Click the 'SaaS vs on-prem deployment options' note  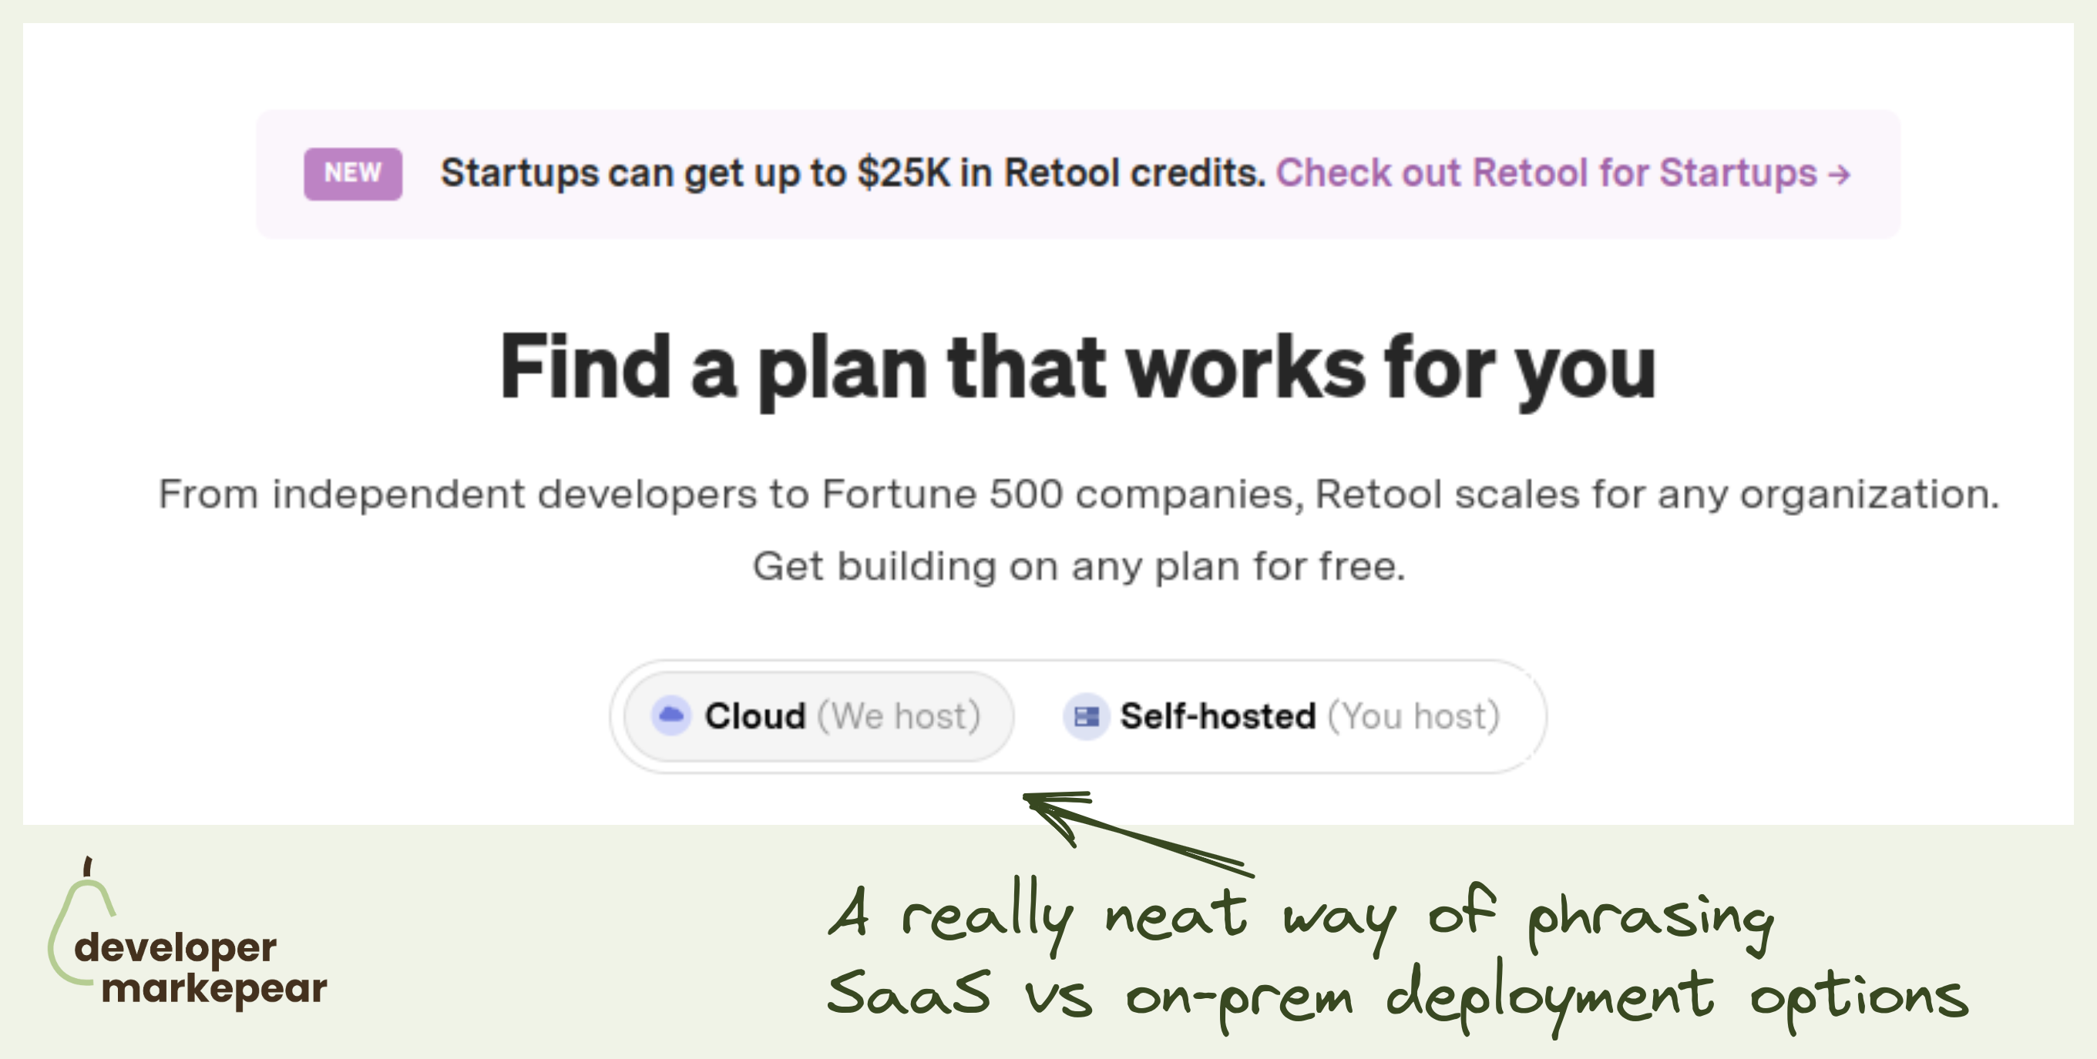1396,995
